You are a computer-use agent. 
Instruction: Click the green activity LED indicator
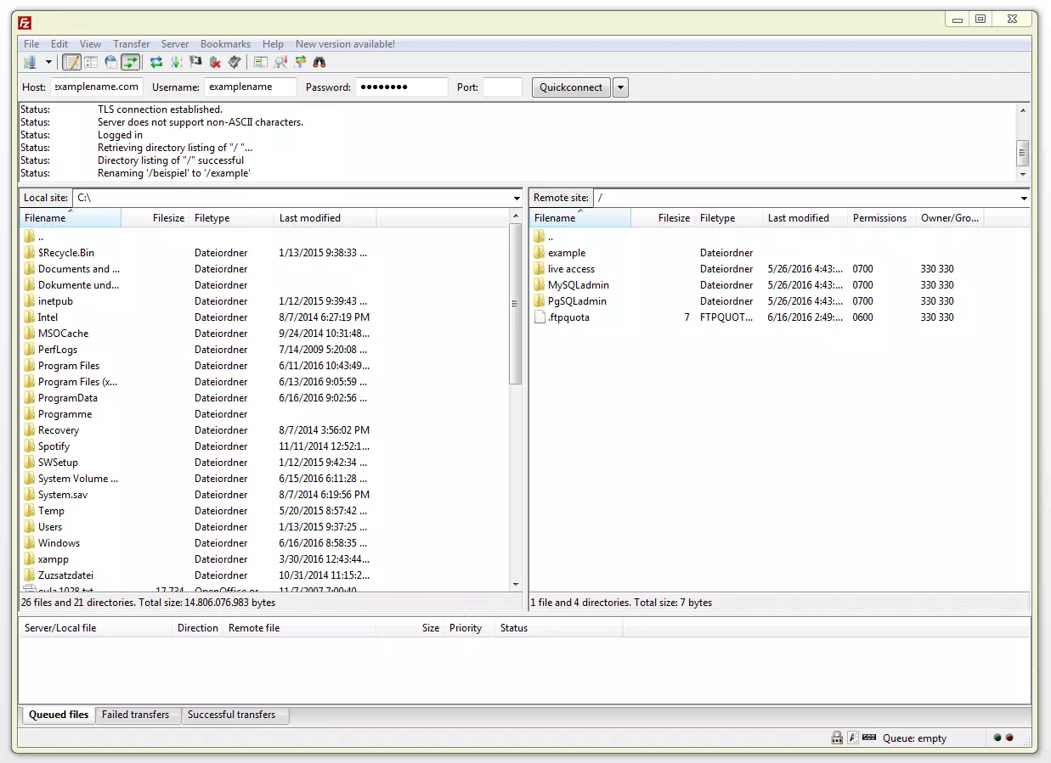997,738
